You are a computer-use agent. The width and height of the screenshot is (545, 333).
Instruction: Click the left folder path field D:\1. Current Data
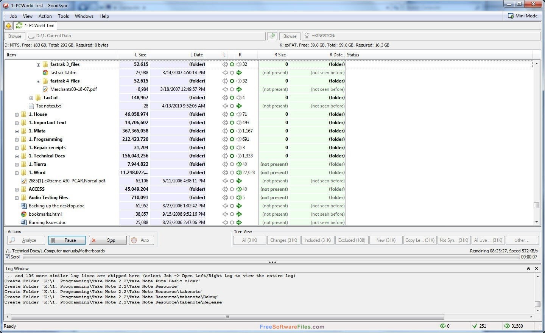tap(146, 36)
